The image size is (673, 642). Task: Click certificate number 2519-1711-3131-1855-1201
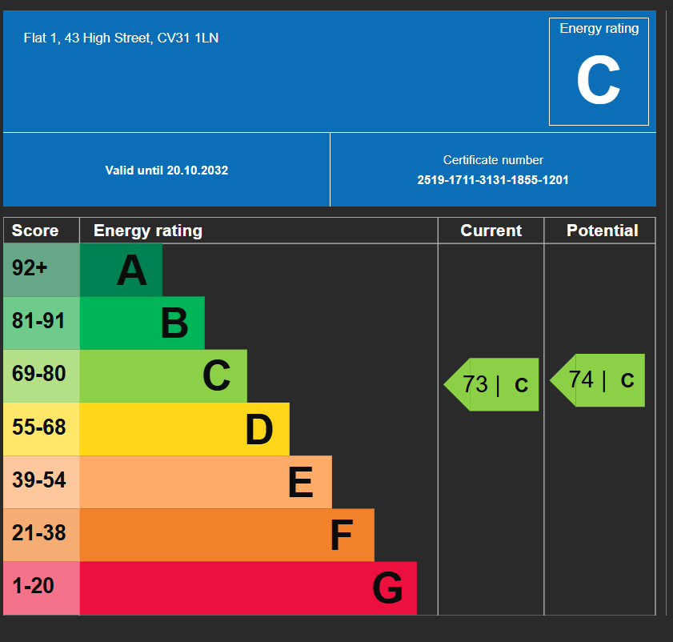[x=493, y=180]
